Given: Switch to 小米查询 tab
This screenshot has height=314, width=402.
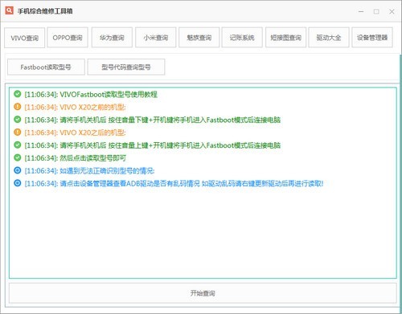Looking at the screenshot, I should (156, 38).
